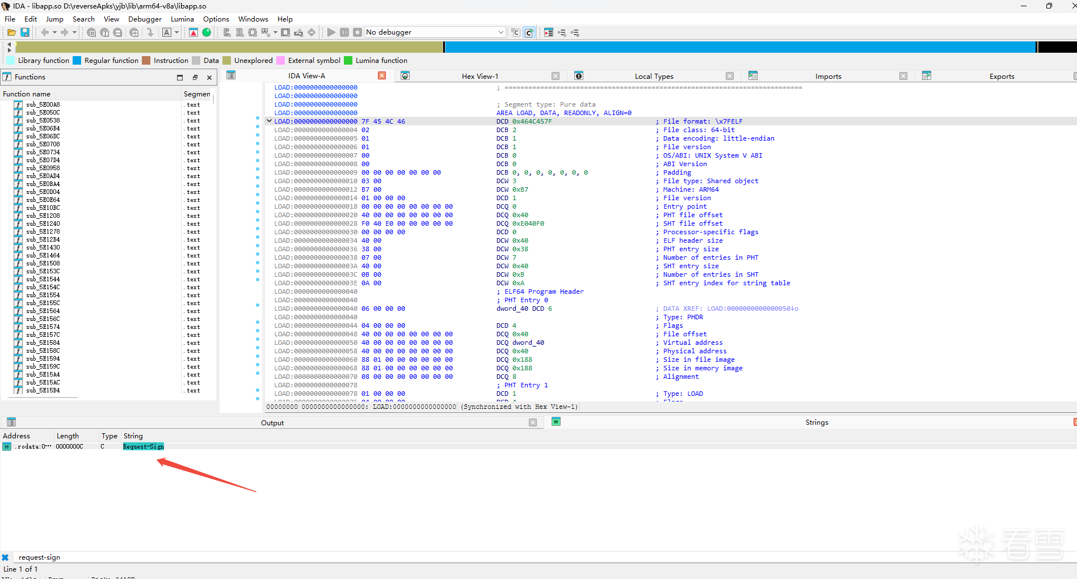Open the back-history dropdown arrow
1077x579 pixels.
click(54, 32)
